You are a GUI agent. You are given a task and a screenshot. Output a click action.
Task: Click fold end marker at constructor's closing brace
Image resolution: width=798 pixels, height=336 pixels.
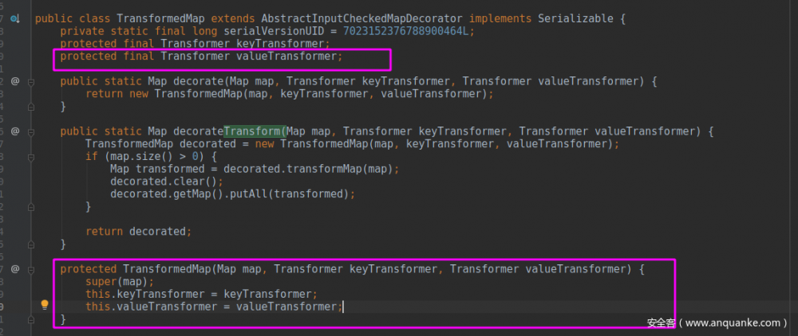tap(31, 320)
